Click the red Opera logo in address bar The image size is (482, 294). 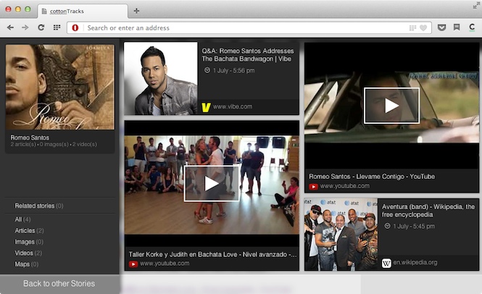(75, 28)
